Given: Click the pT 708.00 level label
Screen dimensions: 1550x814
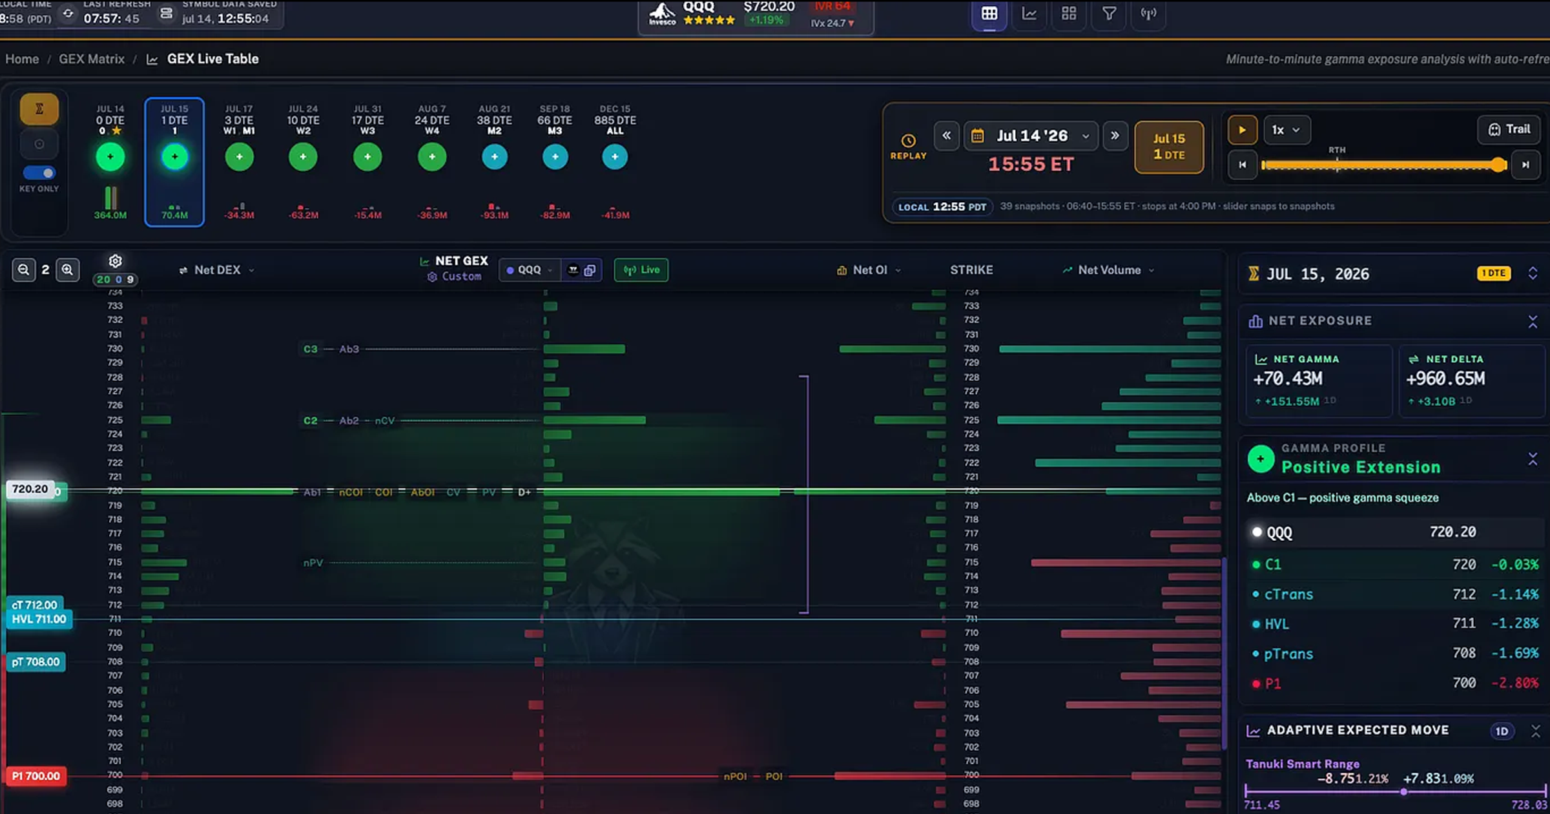Looking at the screenshot, I should pos(36,662).
